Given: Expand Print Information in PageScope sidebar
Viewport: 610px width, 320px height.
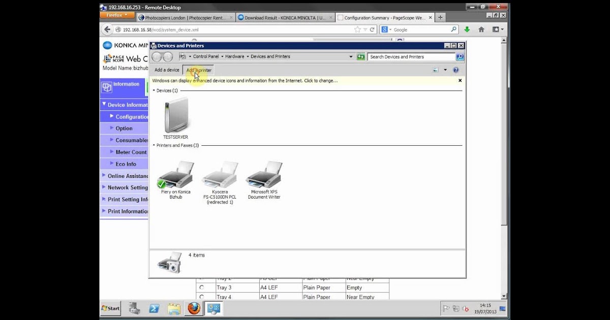Looking at the screenshot, I should click(x=125, y=211).
